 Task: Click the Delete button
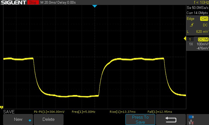click(x=49, y=119)
